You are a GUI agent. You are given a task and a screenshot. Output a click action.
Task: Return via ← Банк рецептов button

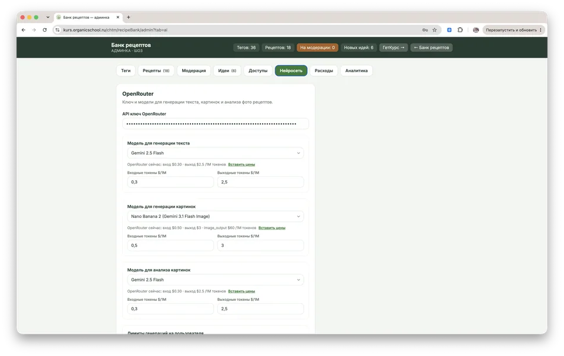[431, 48]
